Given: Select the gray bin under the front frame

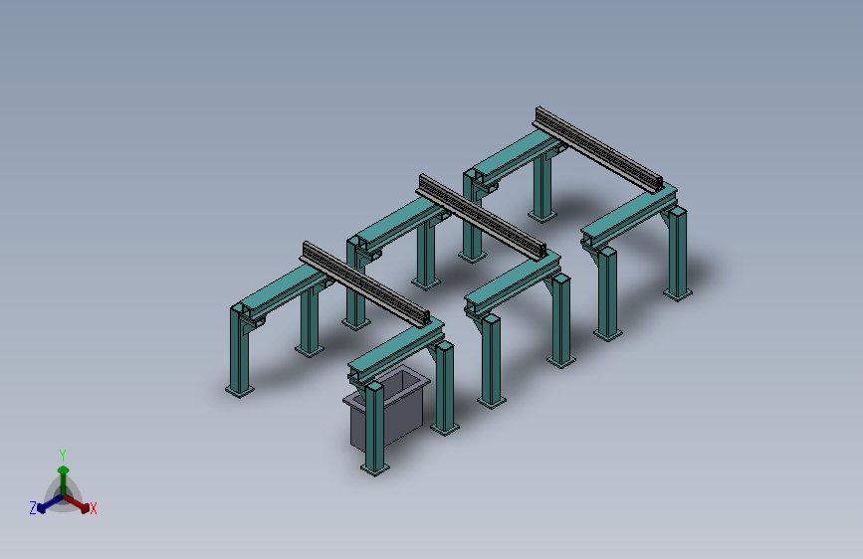Looking at the screenshot, I should 387,407.
